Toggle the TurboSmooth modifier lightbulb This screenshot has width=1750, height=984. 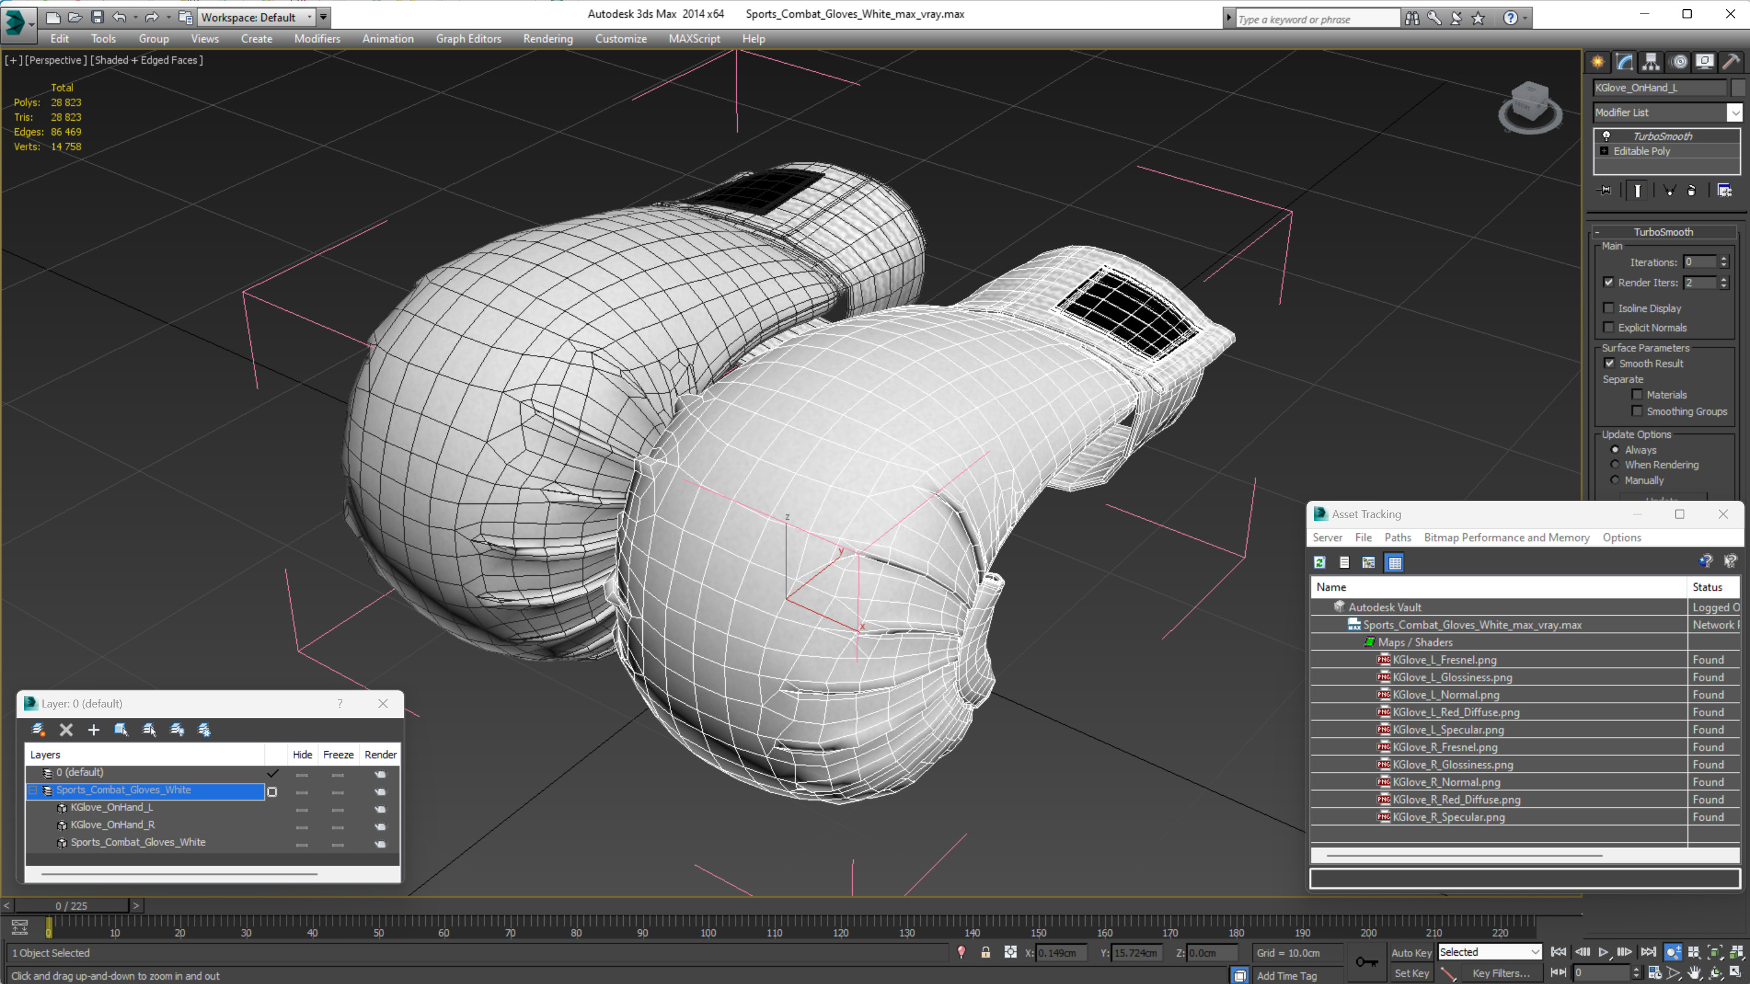point(1606,136)
